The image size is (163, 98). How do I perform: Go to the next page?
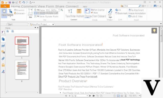point(90,96)
